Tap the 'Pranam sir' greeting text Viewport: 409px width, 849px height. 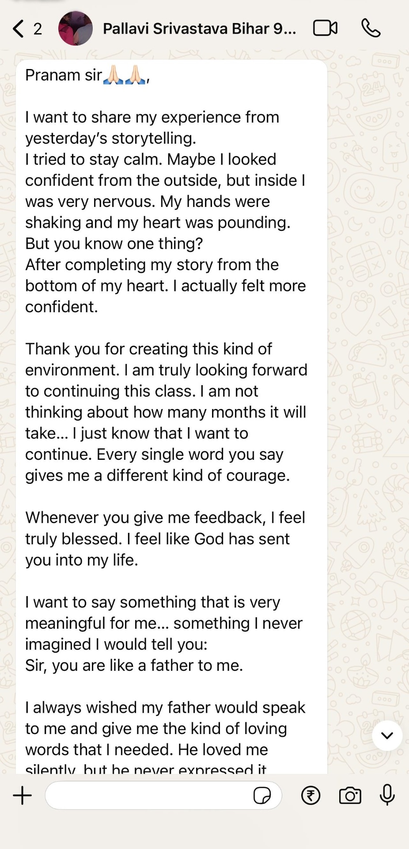[63, 75]
